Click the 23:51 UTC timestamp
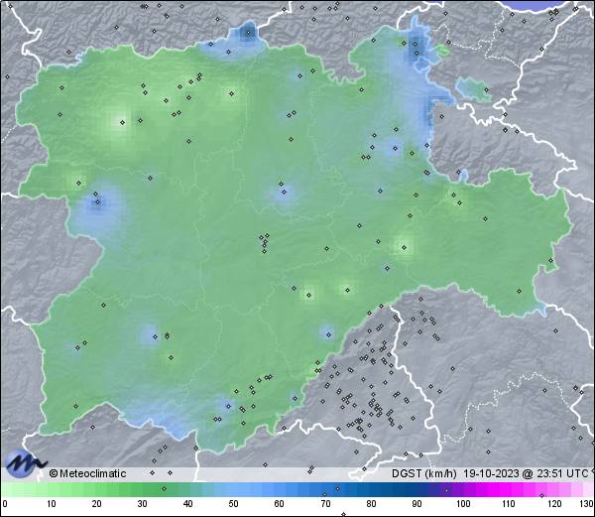This screenshot has height=517, width=595. pos(560,473)
